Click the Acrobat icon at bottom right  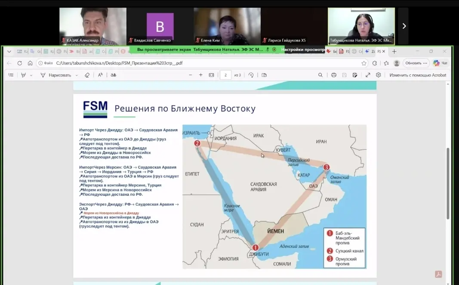click(x=438, y=274)
